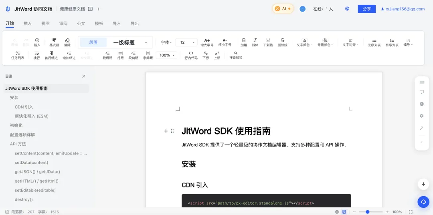Open the Background color (背景颜色) picker
The height and width of the screenshot is (215, 433).
pos(325,42)
